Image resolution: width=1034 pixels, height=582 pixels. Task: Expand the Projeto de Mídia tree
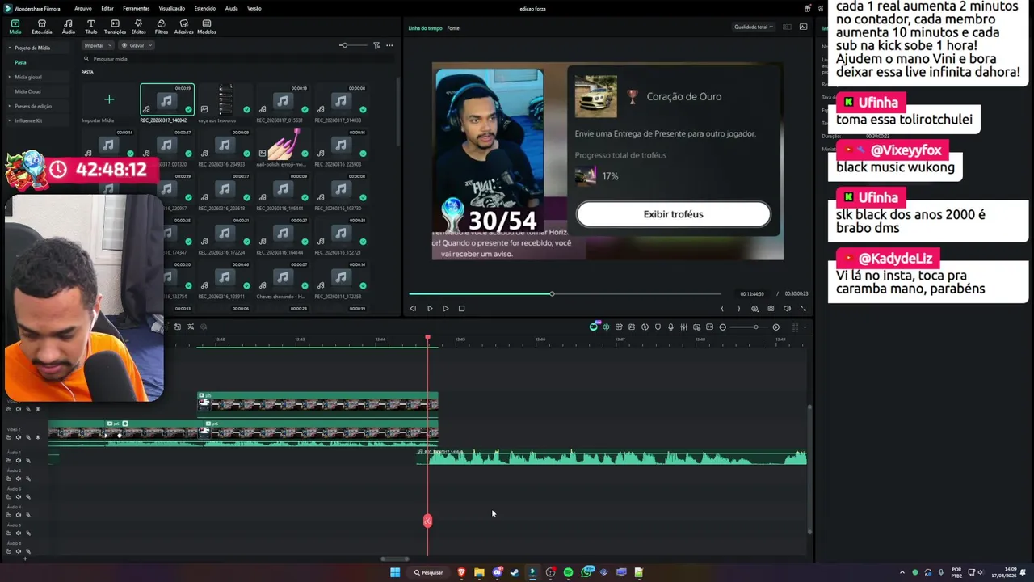point(10,48)
